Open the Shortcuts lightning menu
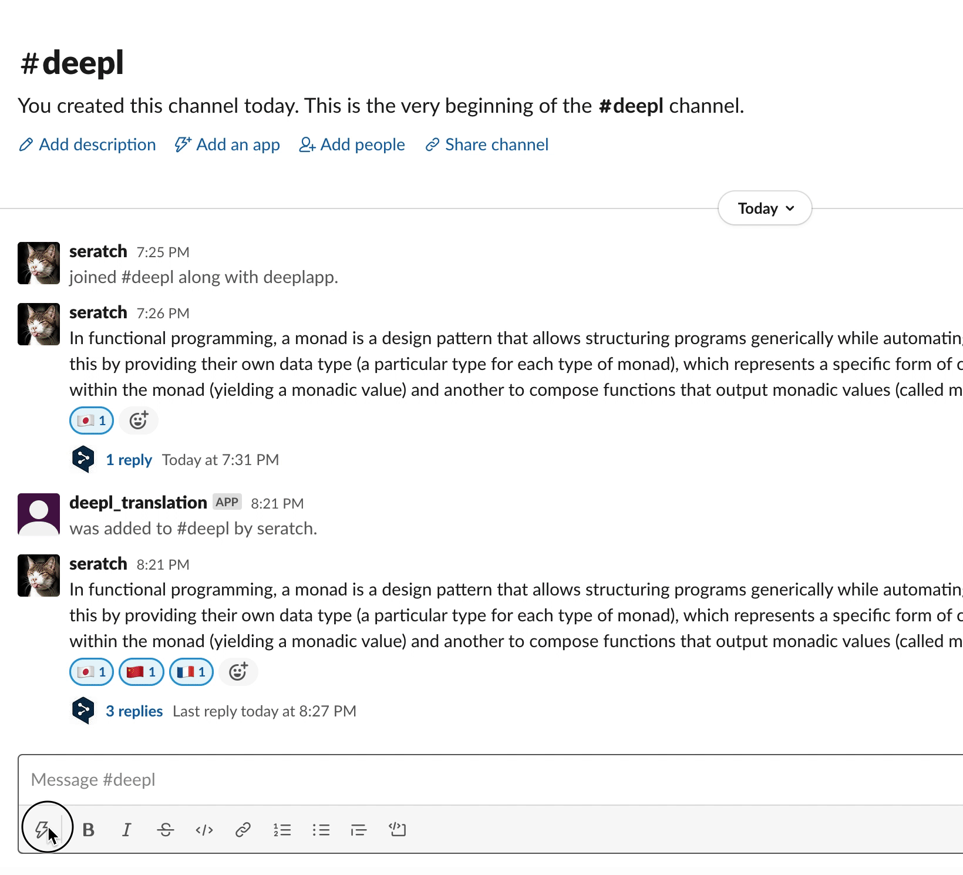Screen dimensions: 963x875 coord(42,829)
